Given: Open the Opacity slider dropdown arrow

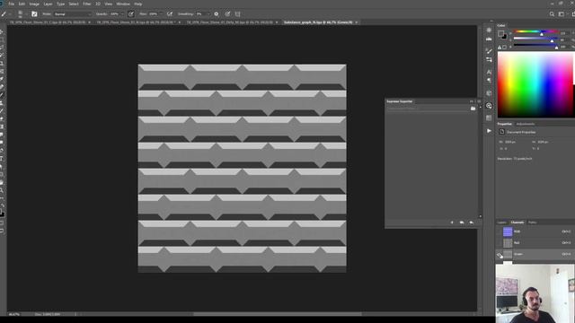Looking at the screenshot, I should pyautogui.click(x=122, y=14).
